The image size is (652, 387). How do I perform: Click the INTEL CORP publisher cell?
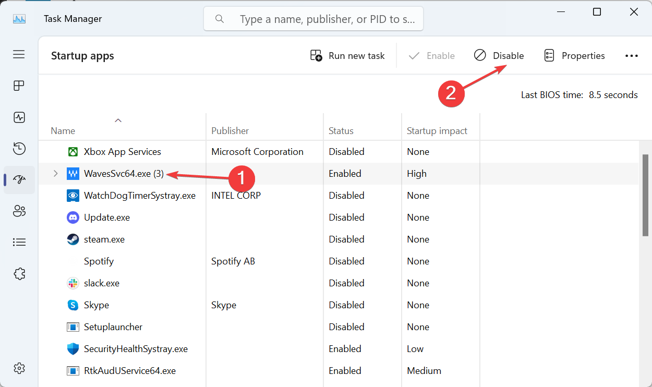(x=236, y=196)
